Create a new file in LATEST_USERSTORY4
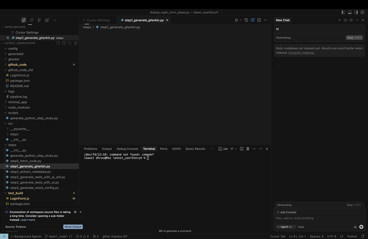This screenshot has height=239, width=368. [57, 43]
